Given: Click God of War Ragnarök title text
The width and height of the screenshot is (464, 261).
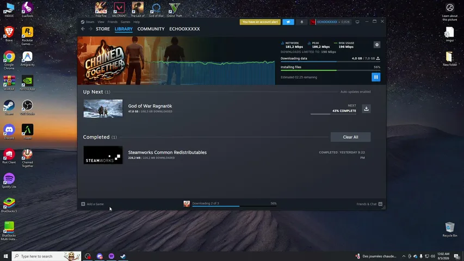Looking at the screenshot, I should click(150, 106).
